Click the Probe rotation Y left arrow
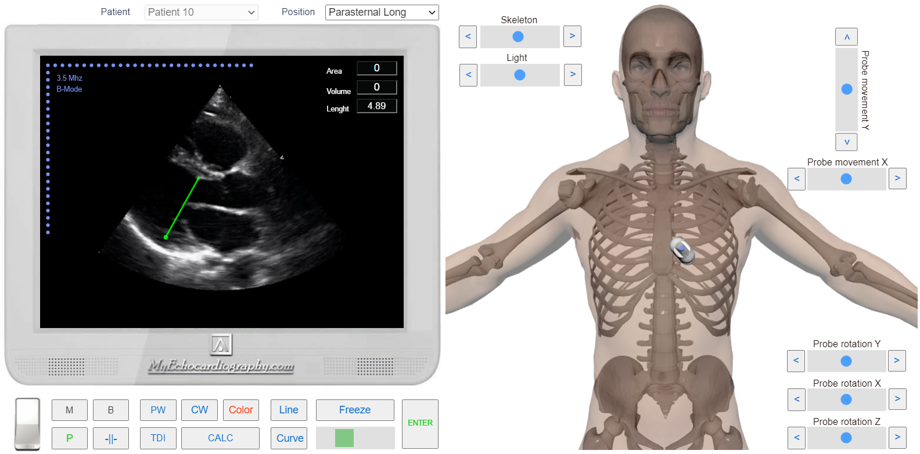The image size is (920, 454). (x=796, y=361)
